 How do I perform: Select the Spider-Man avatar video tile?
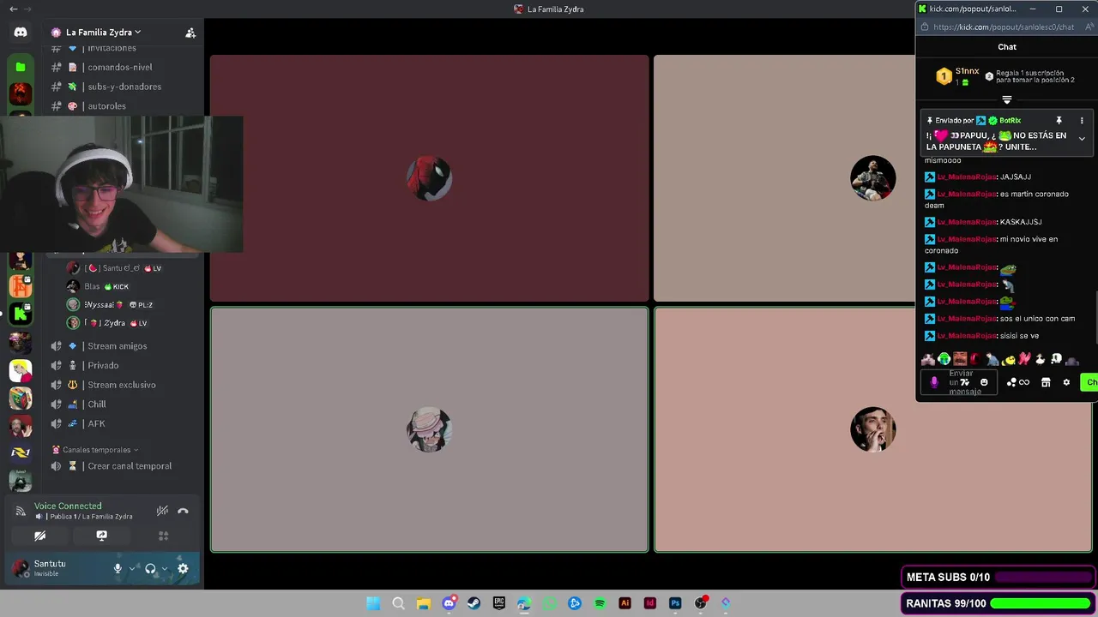pos(429,178)
